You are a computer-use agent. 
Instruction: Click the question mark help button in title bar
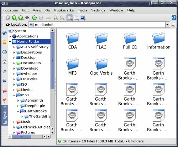[150, 4]
